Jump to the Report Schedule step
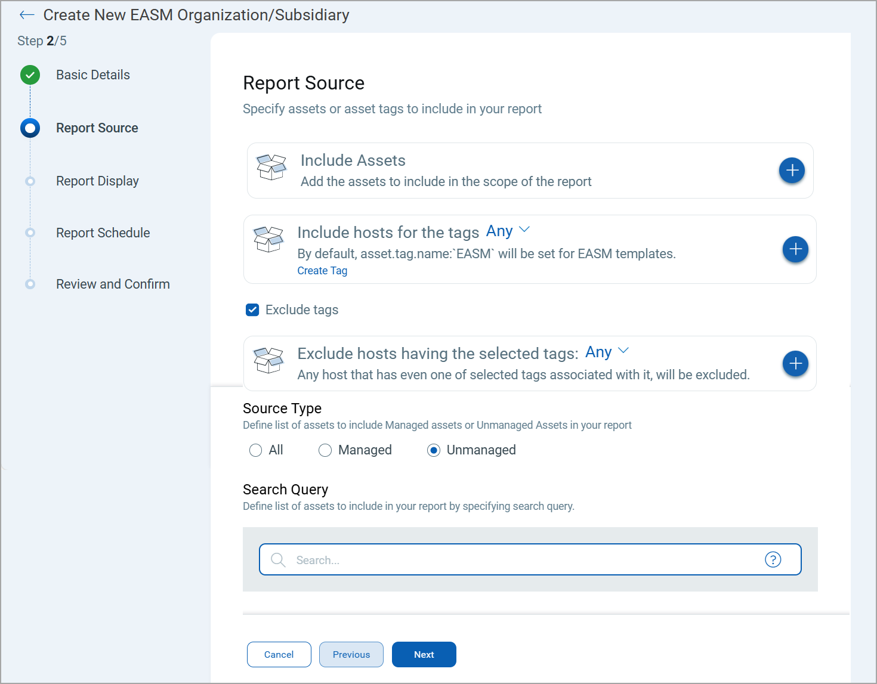 pos(103,233)
